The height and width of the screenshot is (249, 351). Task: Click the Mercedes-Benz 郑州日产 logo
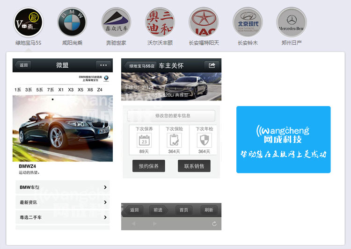pyautogui.click(x=292, y=22)
